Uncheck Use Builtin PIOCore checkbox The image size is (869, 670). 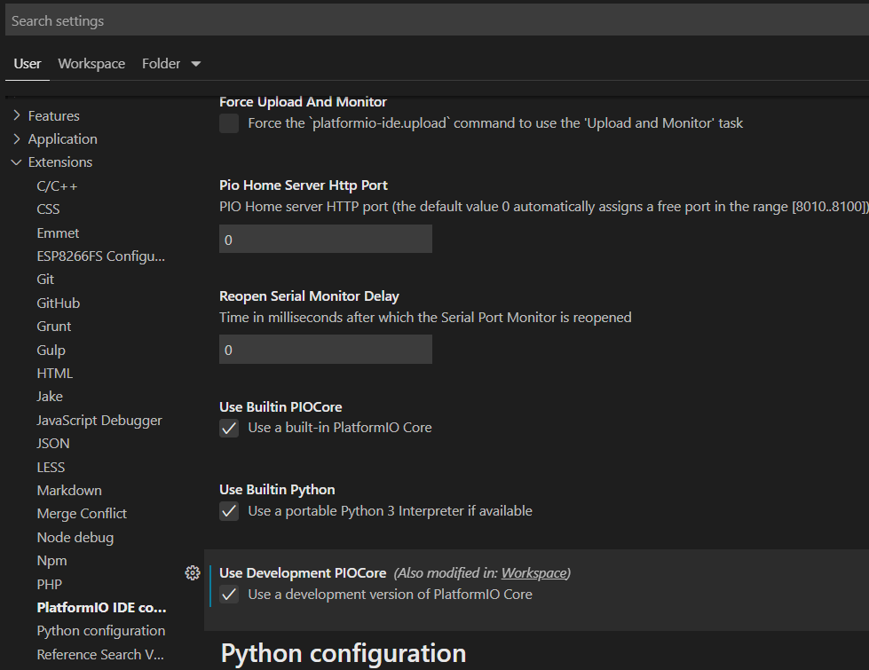point(229,428)
